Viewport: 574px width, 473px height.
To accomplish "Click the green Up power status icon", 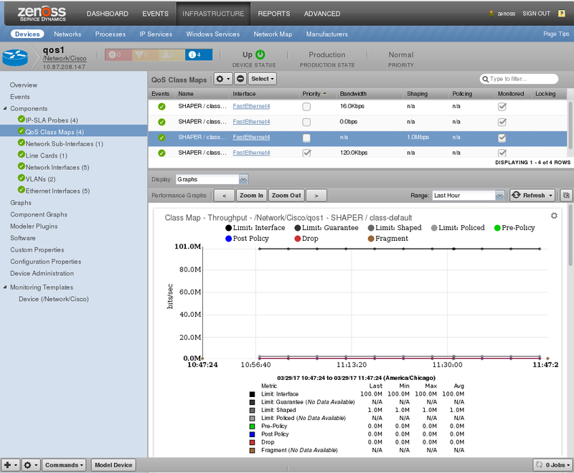I will 260,54.
